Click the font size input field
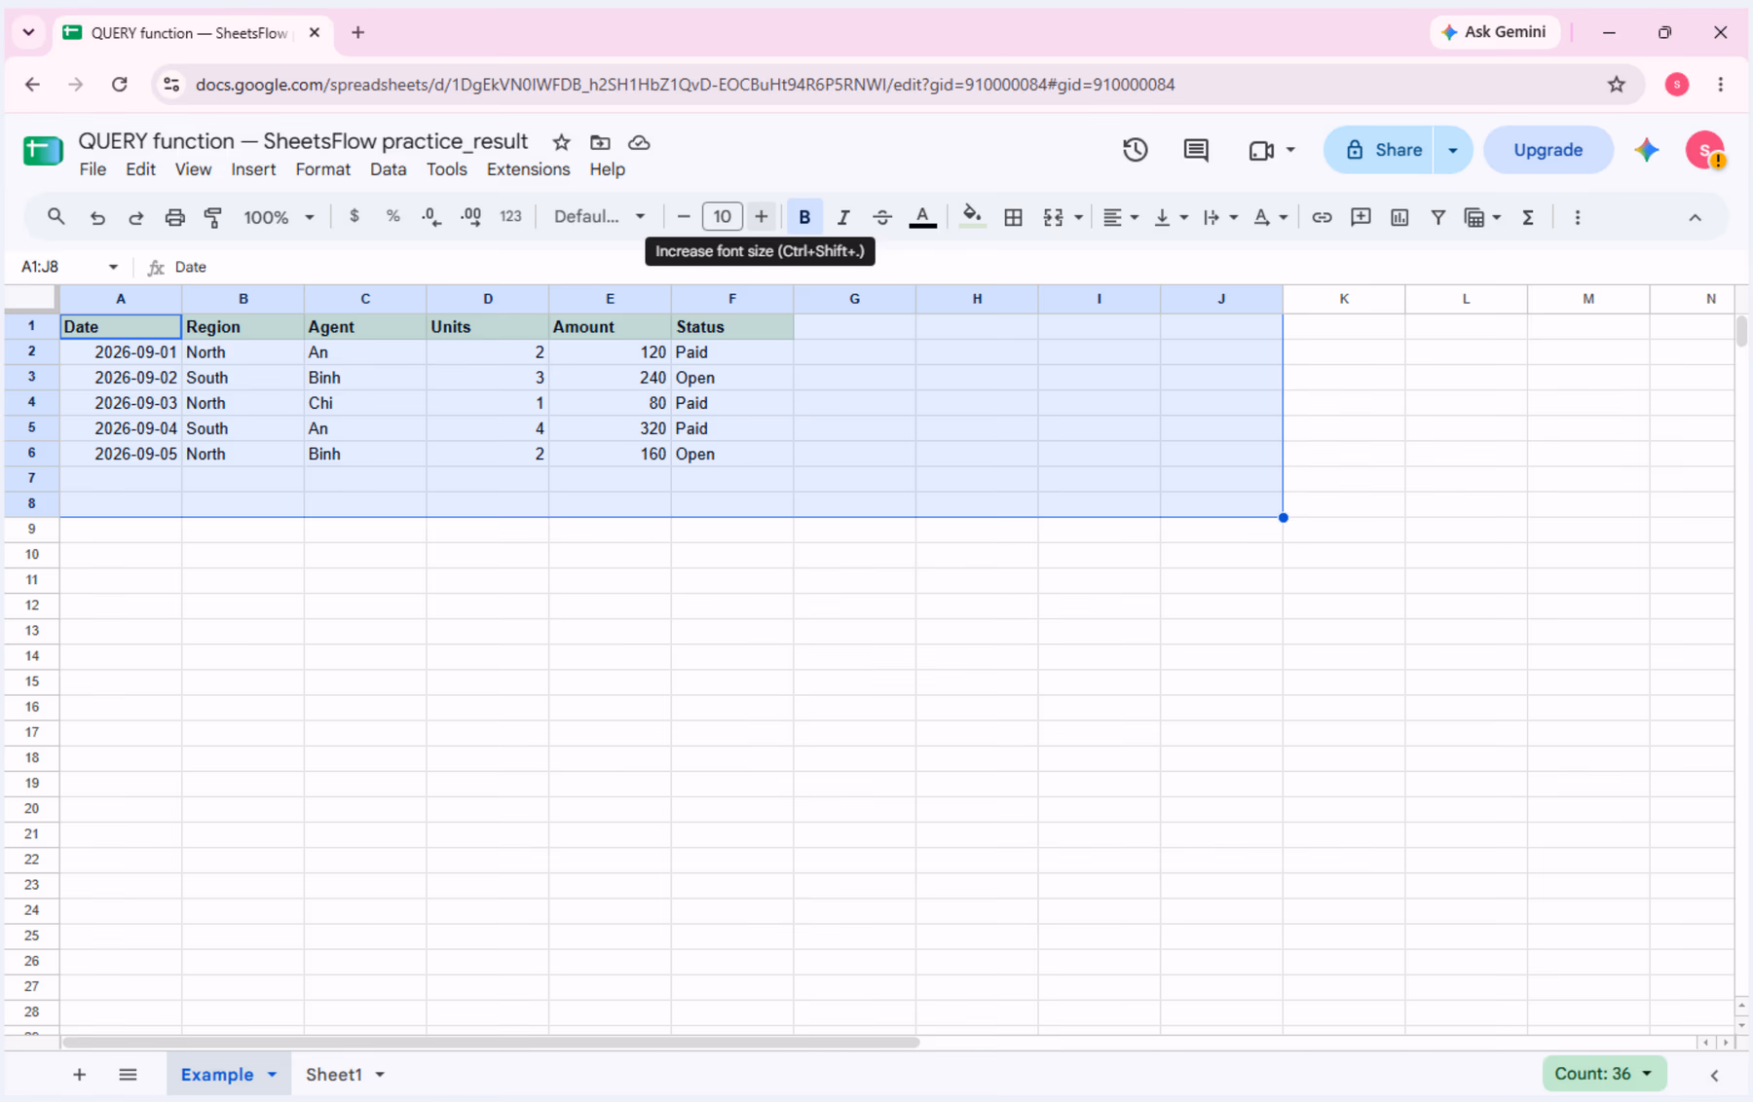 point(722,216)
